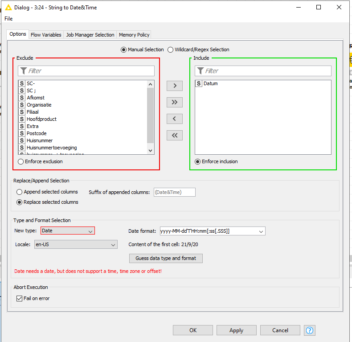Click the S icon next to Afkomst
Screen dimensions: 352x342
pos(21,98)
